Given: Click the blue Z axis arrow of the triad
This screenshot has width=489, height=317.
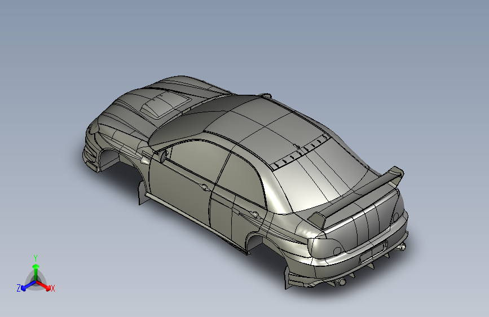Looking at the screenshot, I should coord(28,285).
